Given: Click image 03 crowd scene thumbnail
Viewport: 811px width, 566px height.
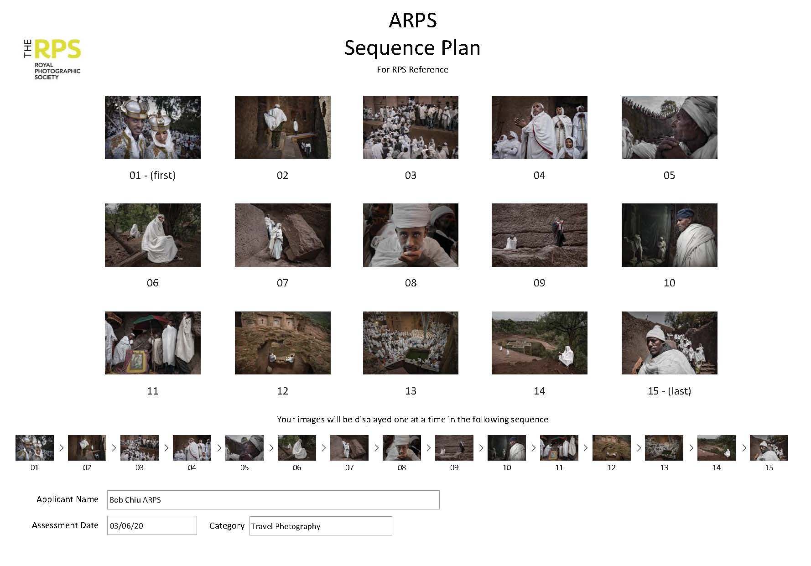Looking at the screenshot, I should [x=411, y=127].
